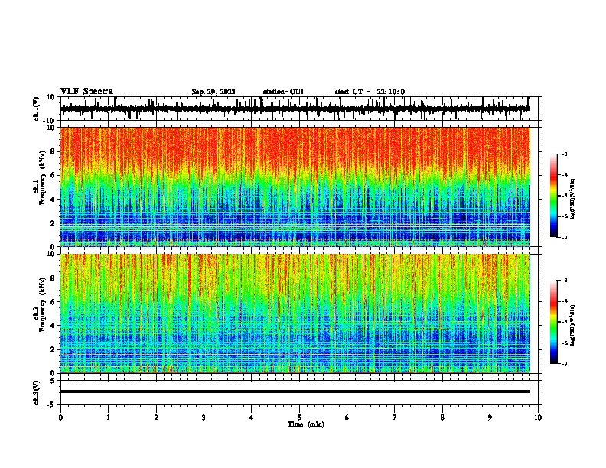Click the "-7" label on ch.2 color bar

point(564,363)
